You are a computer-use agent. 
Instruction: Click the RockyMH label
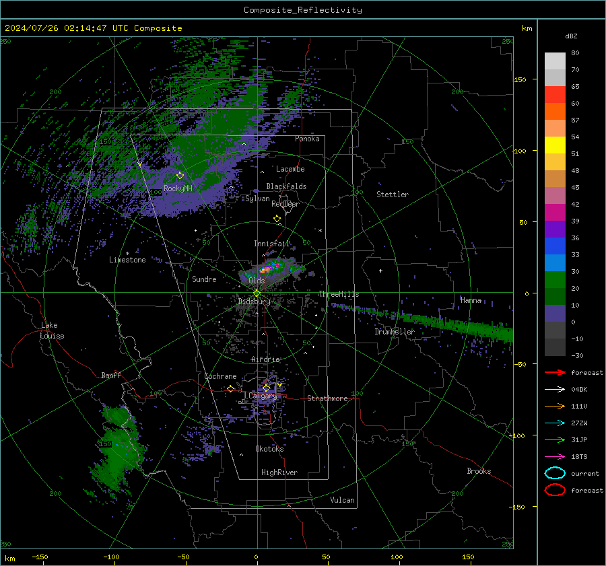(x=178, y=188)
